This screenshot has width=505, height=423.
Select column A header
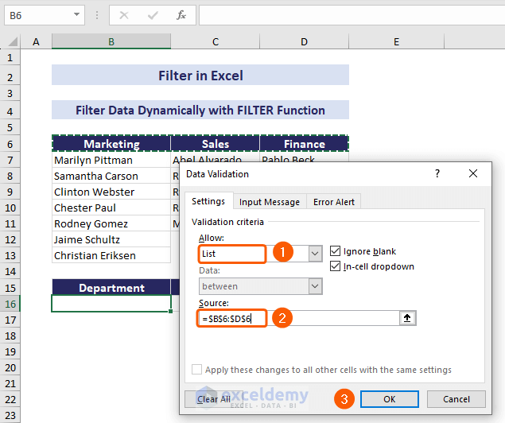(x=36, y=42)
